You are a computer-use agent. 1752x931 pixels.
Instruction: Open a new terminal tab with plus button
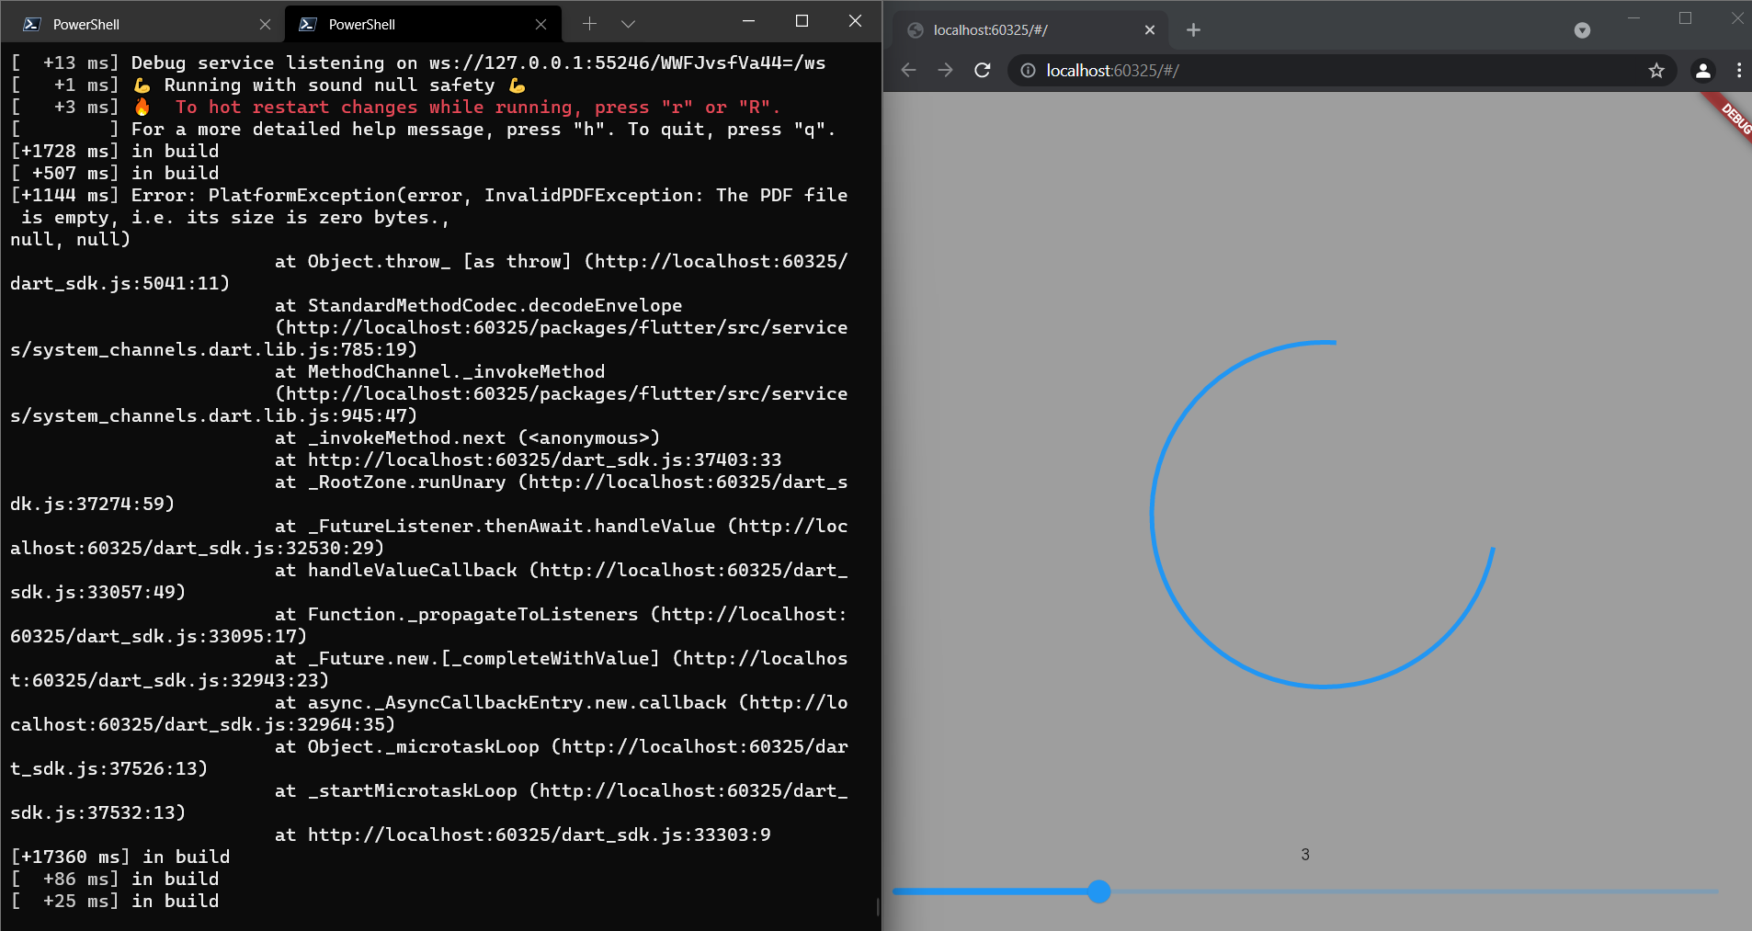[x=589, y=24]
